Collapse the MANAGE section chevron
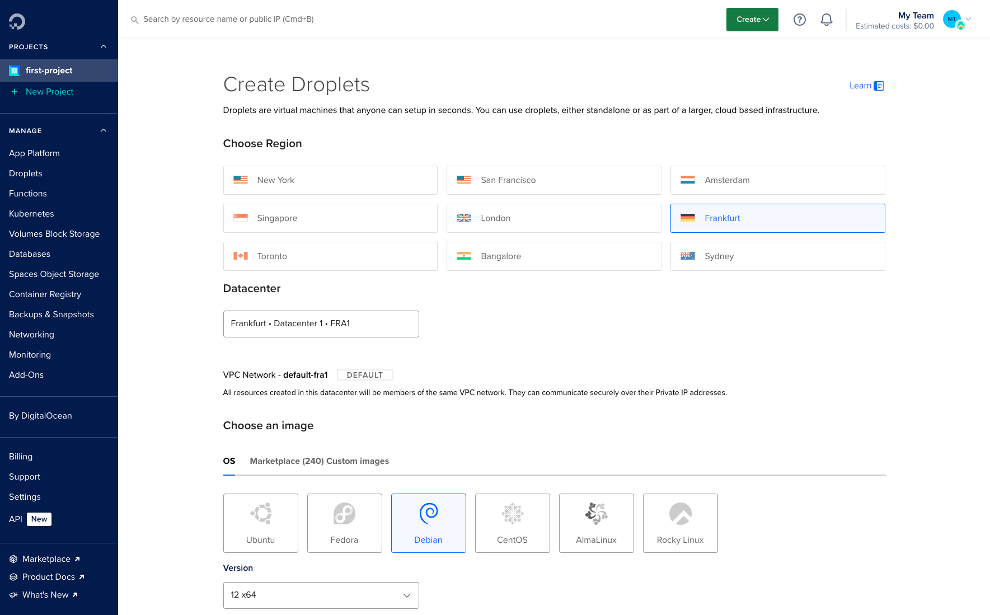The width and height of the screenshot is (990, 615). pos(104,130)
